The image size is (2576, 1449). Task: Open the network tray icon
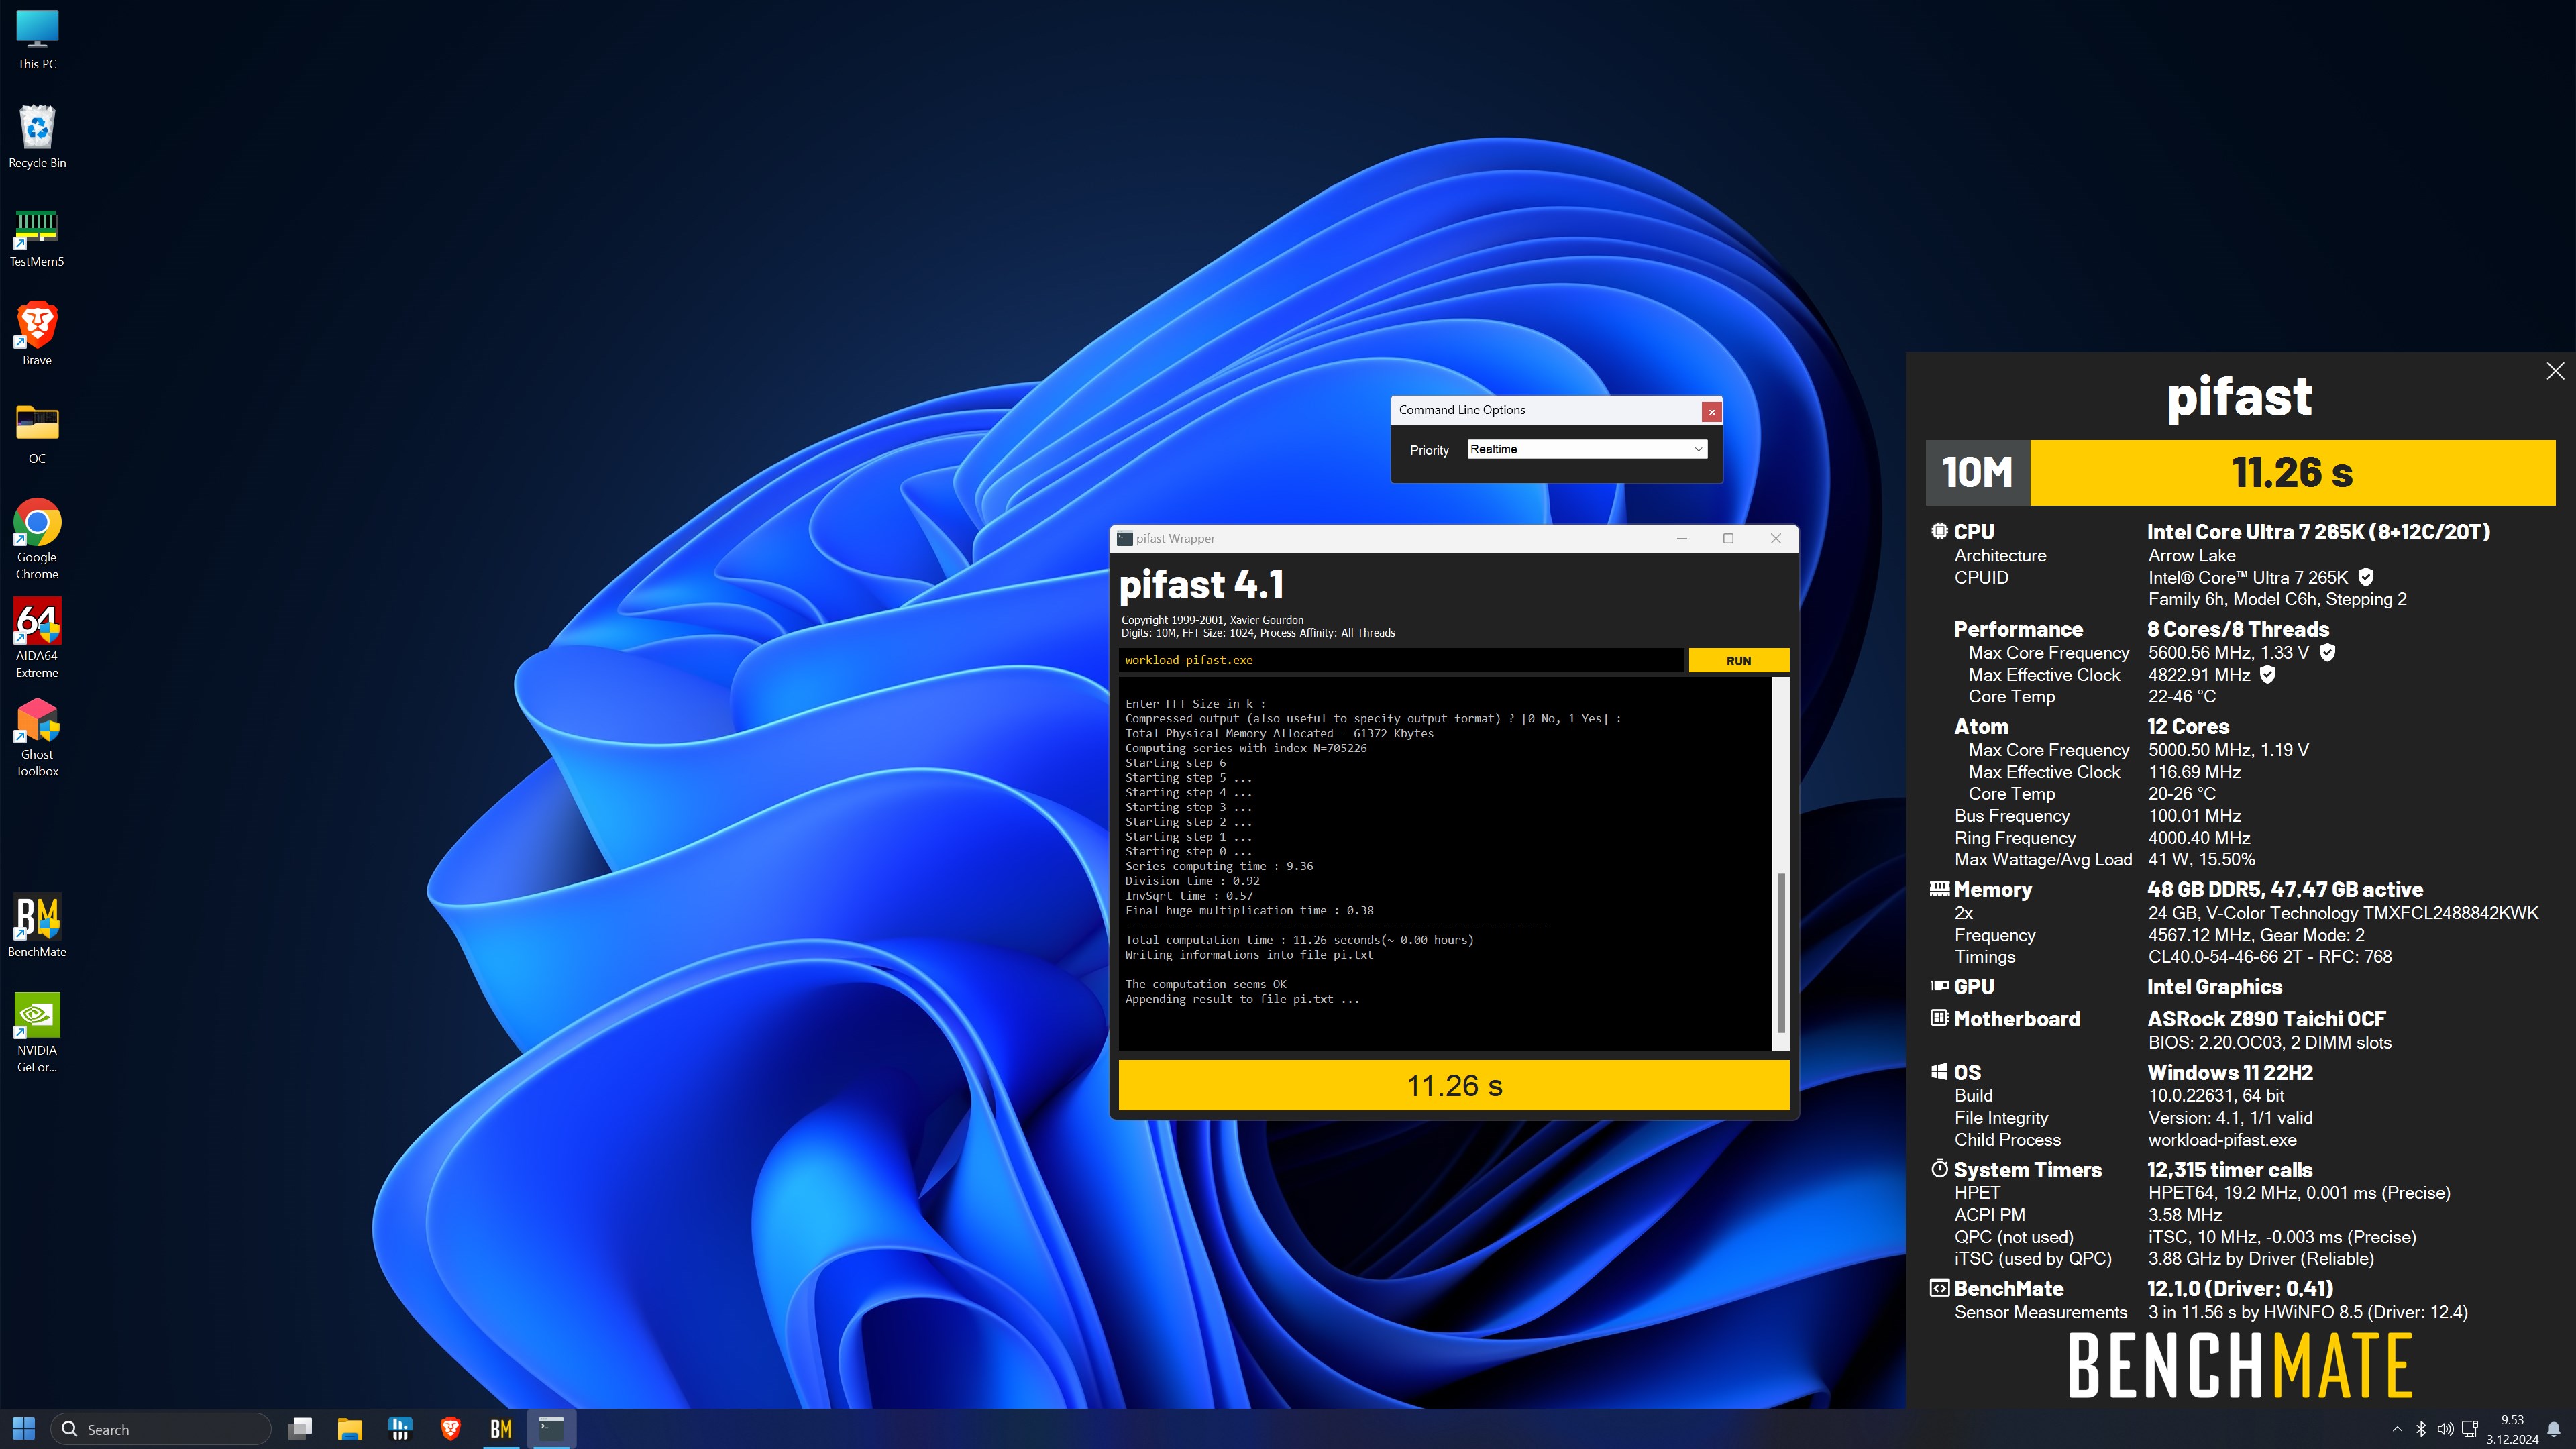(x=2469, y=1429)
